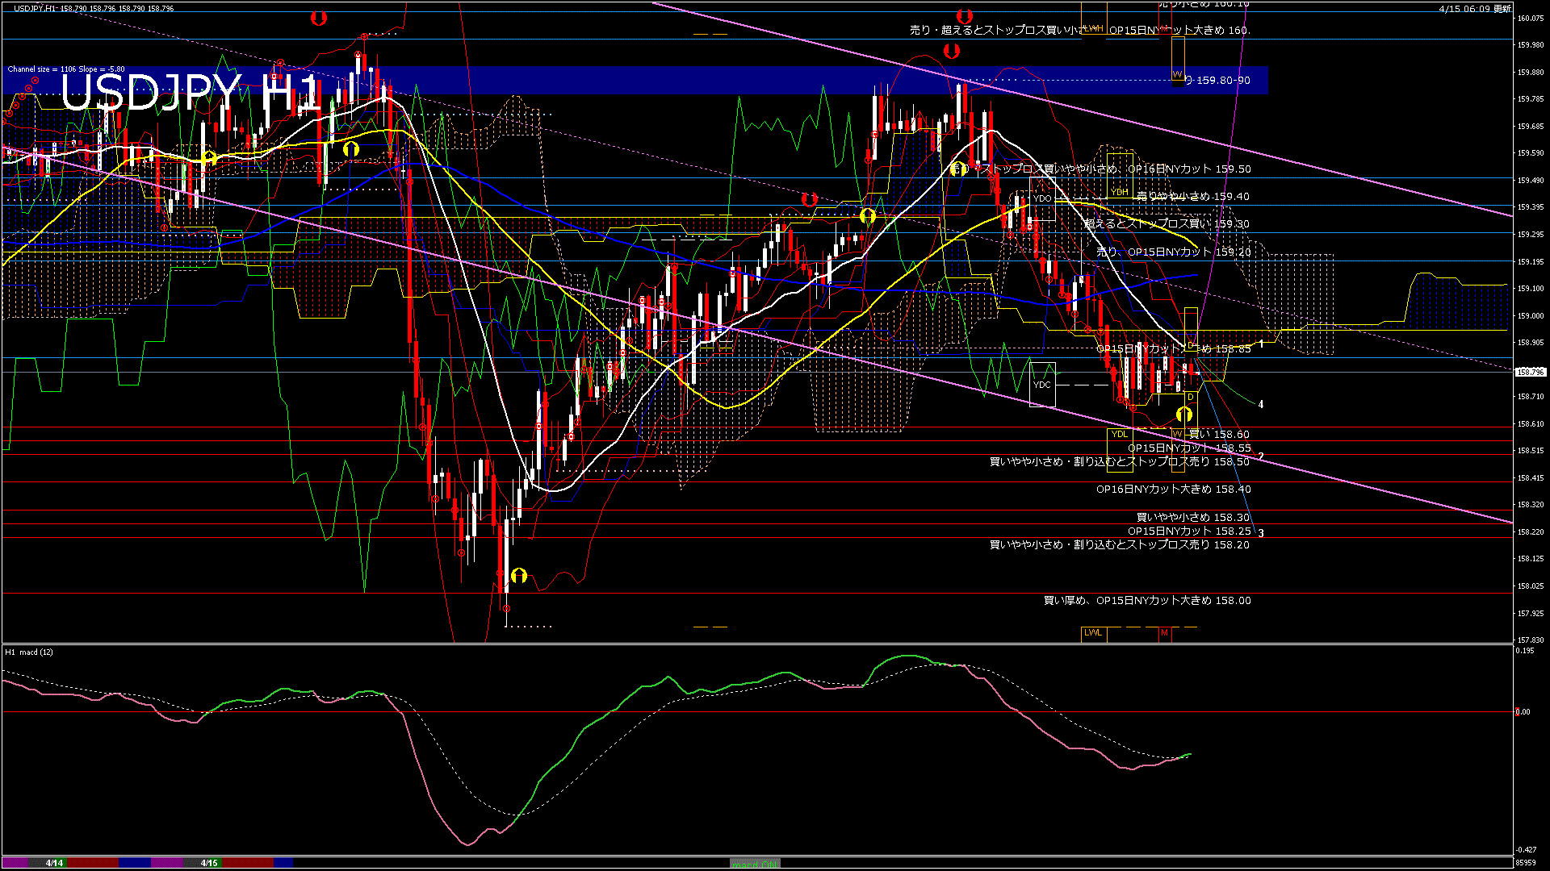Switch to the H1 macd (12) subwindow
1550x871 pixels.
pyautogui.click(x=28, y=652)
